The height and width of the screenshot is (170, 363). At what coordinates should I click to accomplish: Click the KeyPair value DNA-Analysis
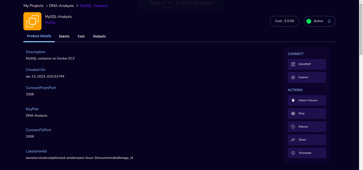point(36,116)
